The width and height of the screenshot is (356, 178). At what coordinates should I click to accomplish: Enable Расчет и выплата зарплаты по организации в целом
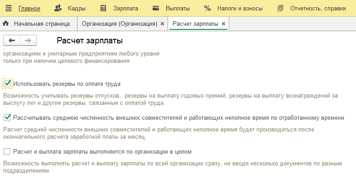pos(7,151)
